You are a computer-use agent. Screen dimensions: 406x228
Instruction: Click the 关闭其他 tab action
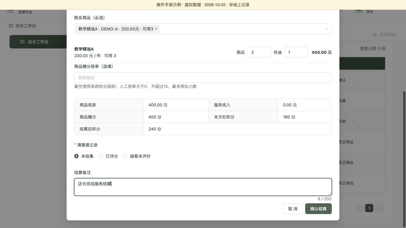point(384,35)
